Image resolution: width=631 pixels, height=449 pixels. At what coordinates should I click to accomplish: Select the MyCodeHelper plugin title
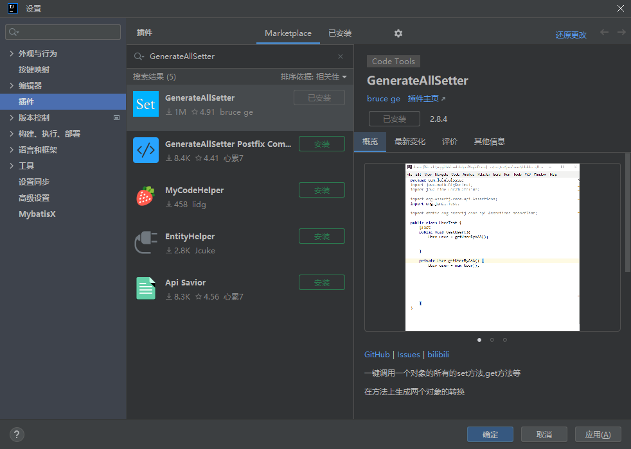tap(194, 191)
